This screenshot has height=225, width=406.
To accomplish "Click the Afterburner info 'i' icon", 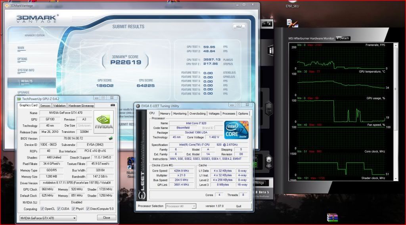I will tap(271, 50).
